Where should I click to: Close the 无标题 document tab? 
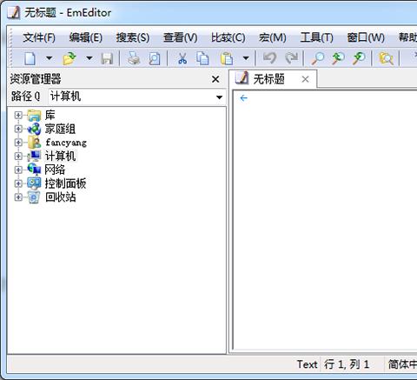(x=305, y=79)
